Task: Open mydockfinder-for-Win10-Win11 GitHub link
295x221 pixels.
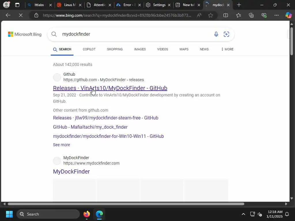Action: point(108,136)
